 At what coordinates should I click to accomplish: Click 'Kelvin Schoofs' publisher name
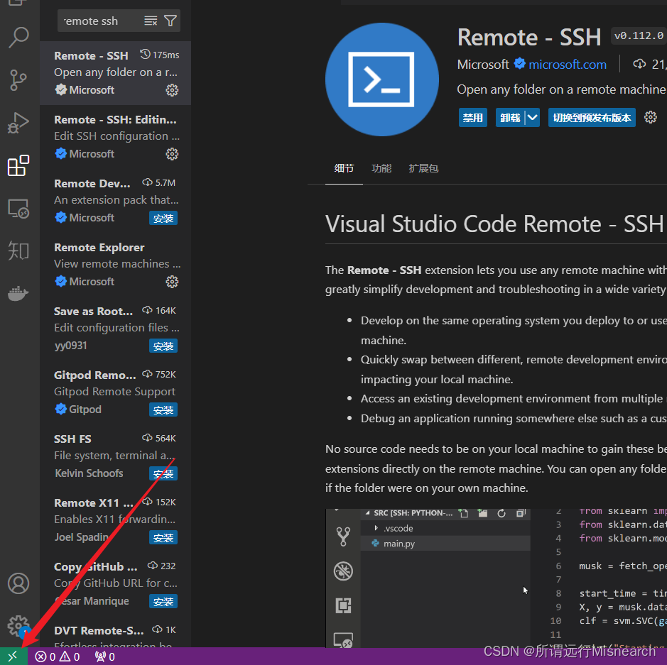coord(89,473)
